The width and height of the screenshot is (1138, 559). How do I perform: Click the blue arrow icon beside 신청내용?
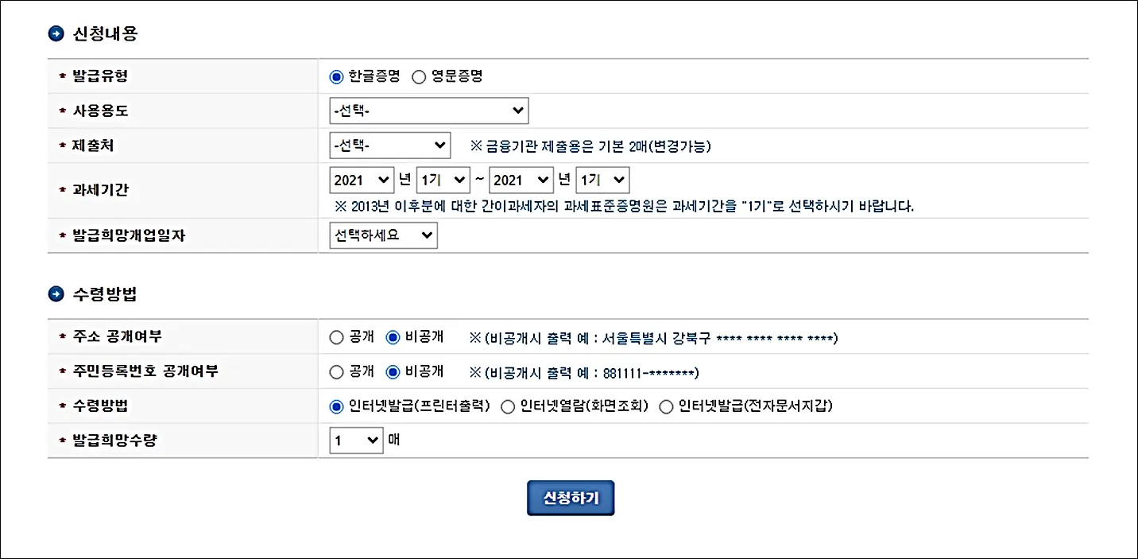(x=56, y=33)
